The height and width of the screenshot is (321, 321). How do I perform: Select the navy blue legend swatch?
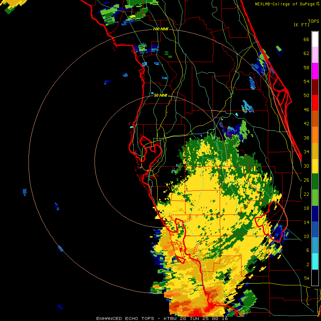[315, 214]
